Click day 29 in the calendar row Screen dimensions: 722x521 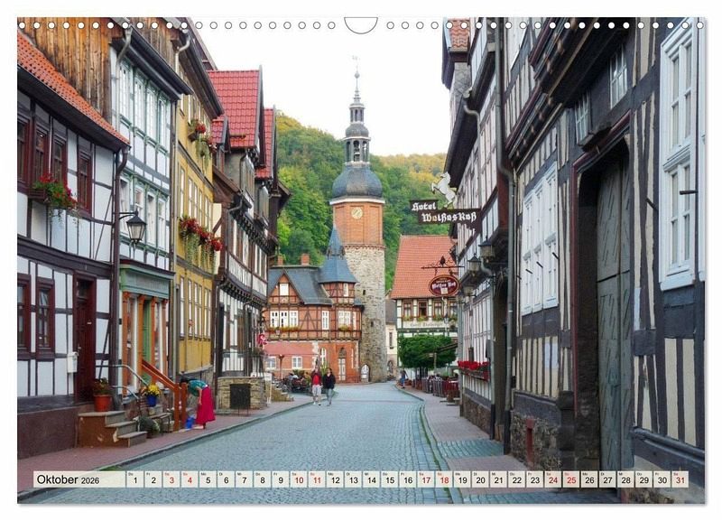(x=644, y=479)
